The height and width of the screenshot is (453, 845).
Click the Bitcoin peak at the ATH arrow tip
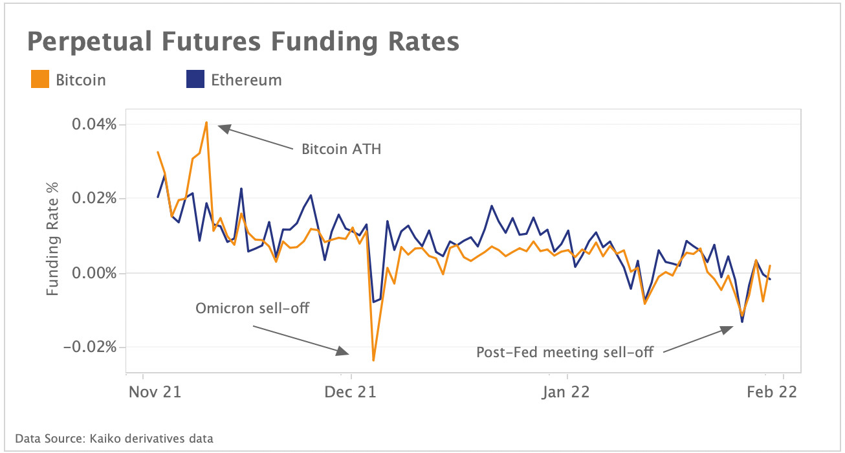pos(206,122)
